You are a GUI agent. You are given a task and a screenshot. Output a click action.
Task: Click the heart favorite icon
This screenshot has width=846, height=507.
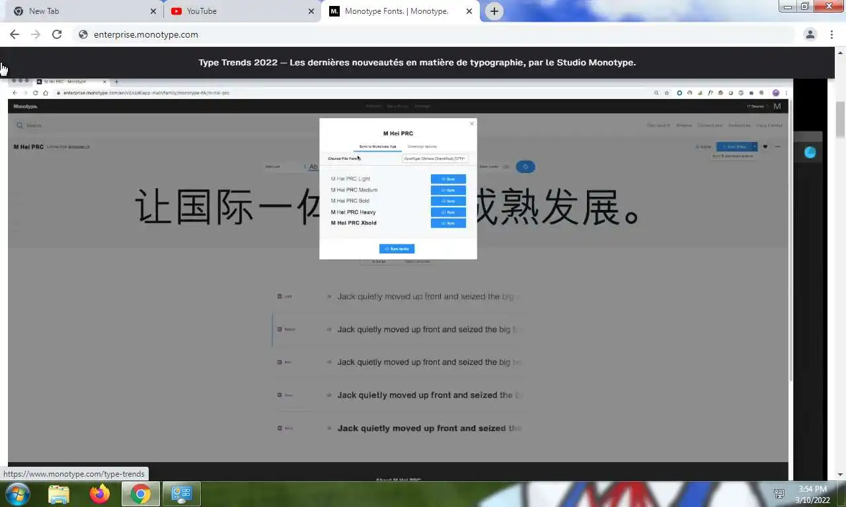[x=765, y=147]
